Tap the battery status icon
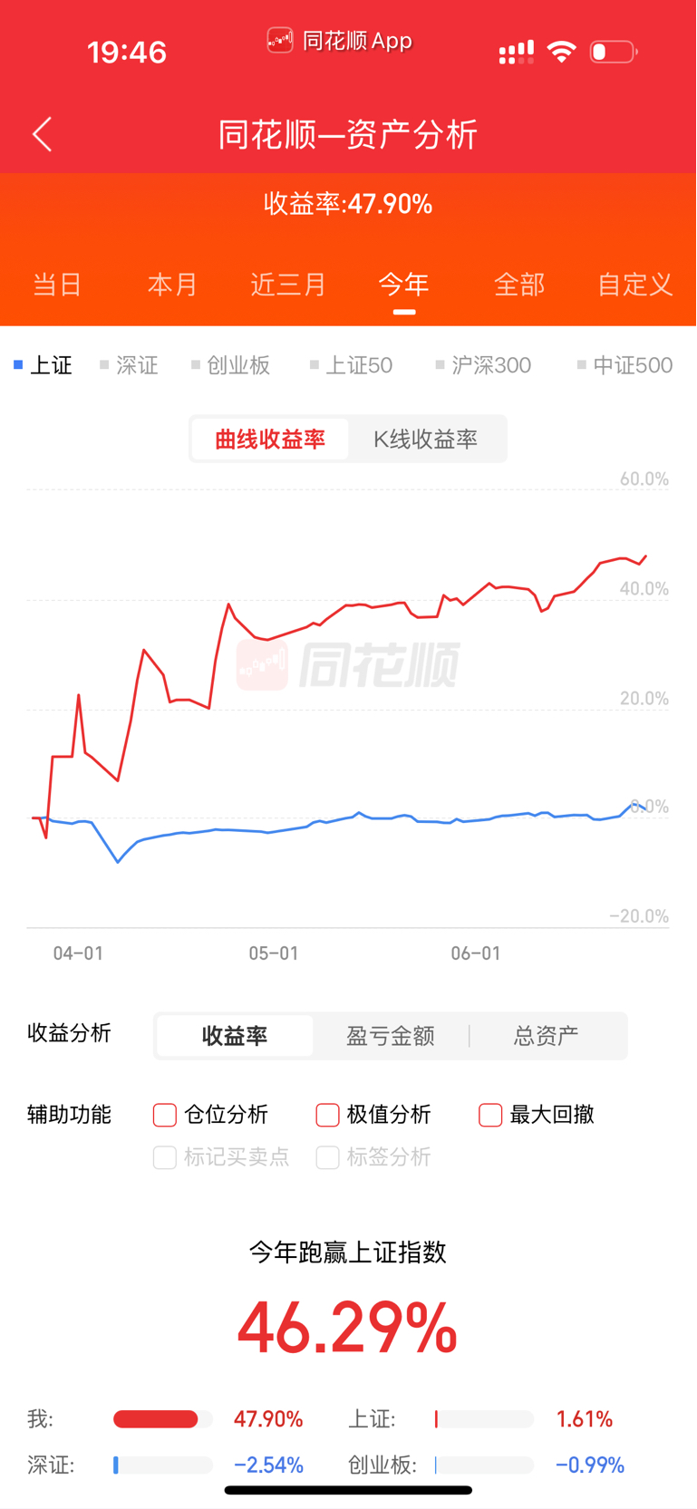The width and height of the screenshot is (697, 1509). tap(614, 52)
